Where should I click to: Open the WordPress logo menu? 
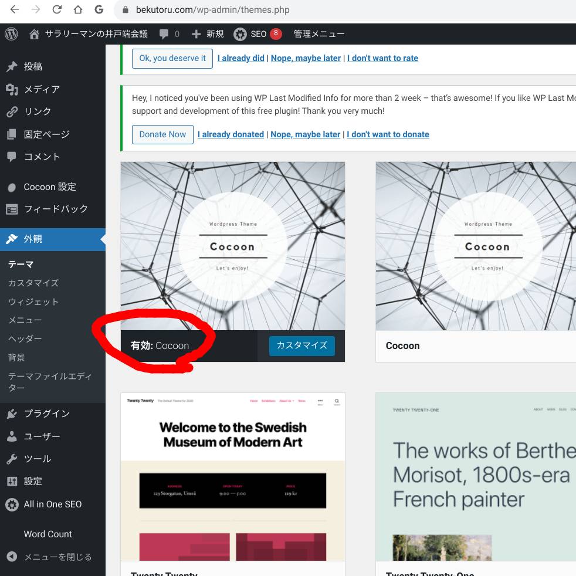click(11, 34)
